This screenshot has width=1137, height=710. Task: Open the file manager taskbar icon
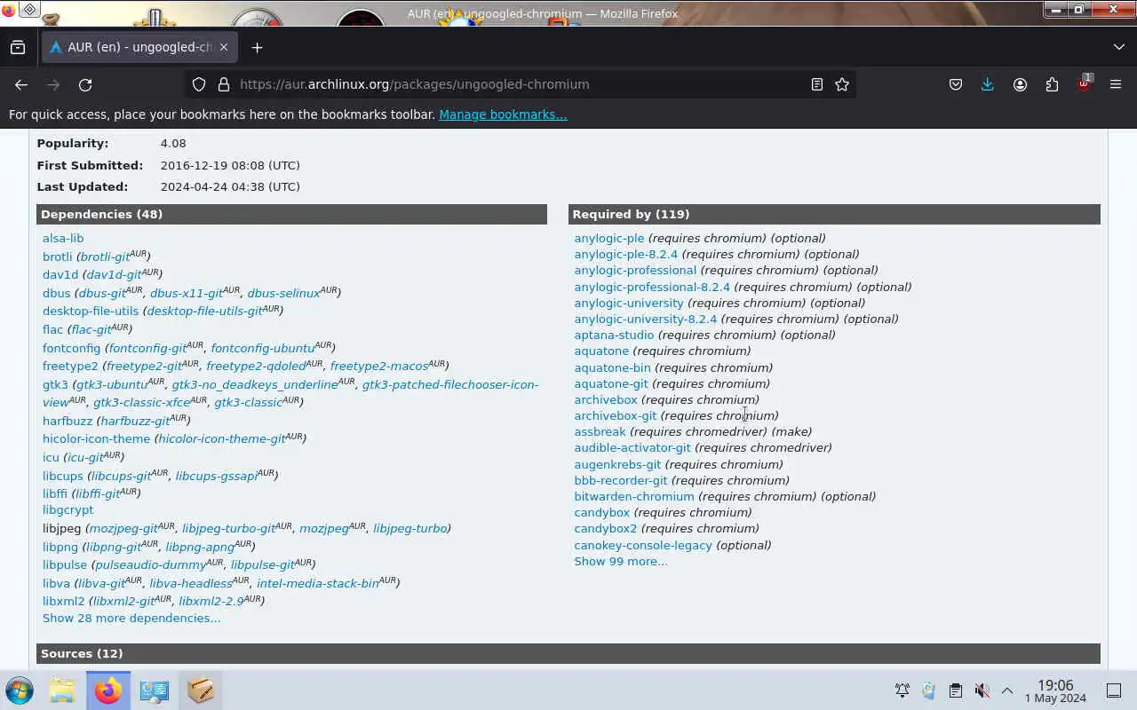pyautogui.click(x=62, y=690)
